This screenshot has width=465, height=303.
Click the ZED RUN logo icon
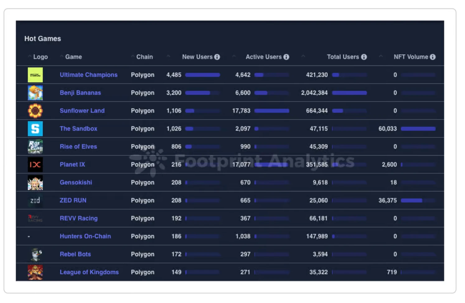point(35,200)
